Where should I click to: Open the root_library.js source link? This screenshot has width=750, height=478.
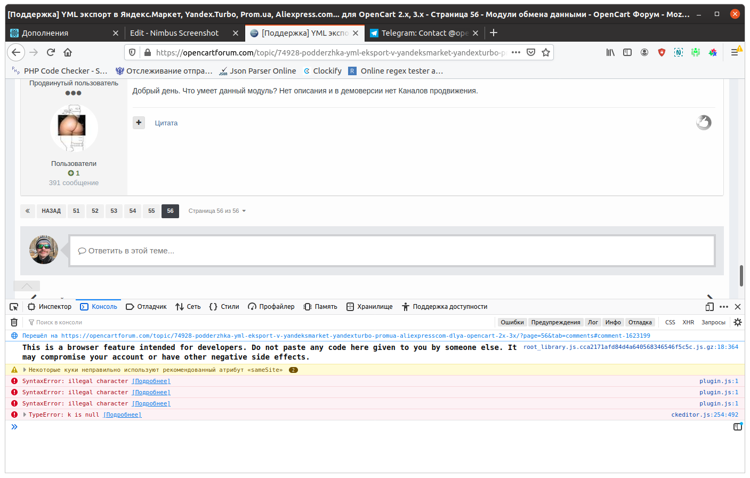[x=631, y=347]
